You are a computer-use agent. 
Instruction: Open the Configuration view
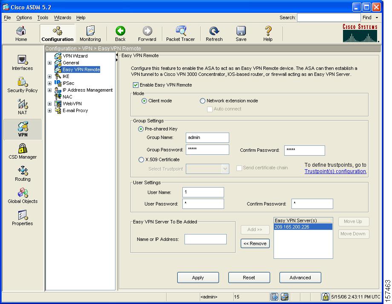pos(58,34)
